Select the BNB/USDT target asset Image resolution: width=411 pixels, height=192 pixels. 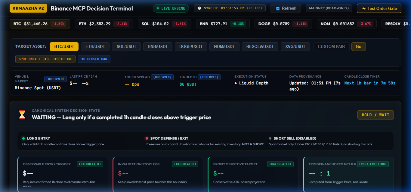158,46
